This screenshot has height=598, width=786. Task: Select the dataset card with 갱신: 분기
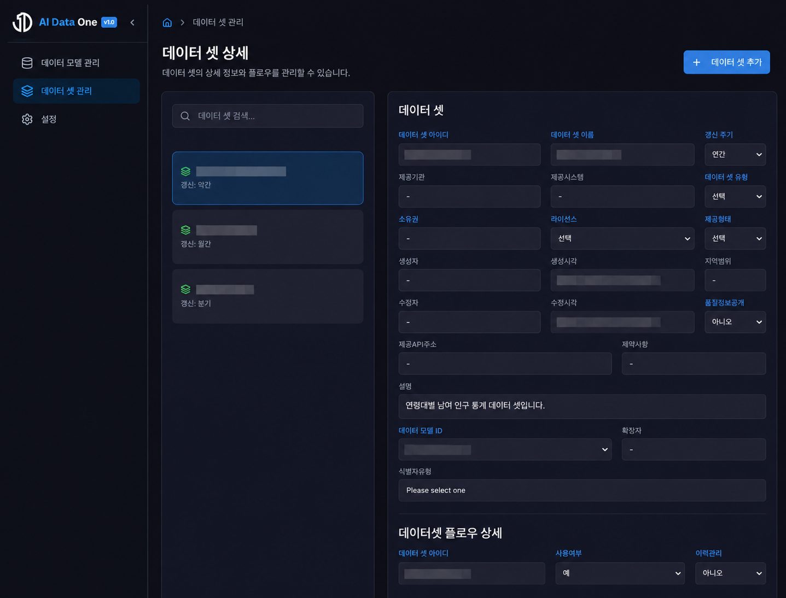point(267,296)
